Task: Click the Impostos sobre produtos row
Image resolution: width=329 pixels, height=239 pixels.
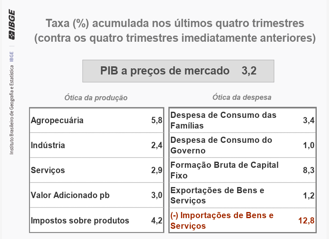Action: (x=80, y=221)
